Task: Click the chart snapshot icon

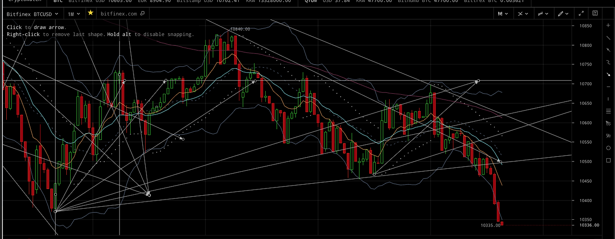Action: pos(594,14)
